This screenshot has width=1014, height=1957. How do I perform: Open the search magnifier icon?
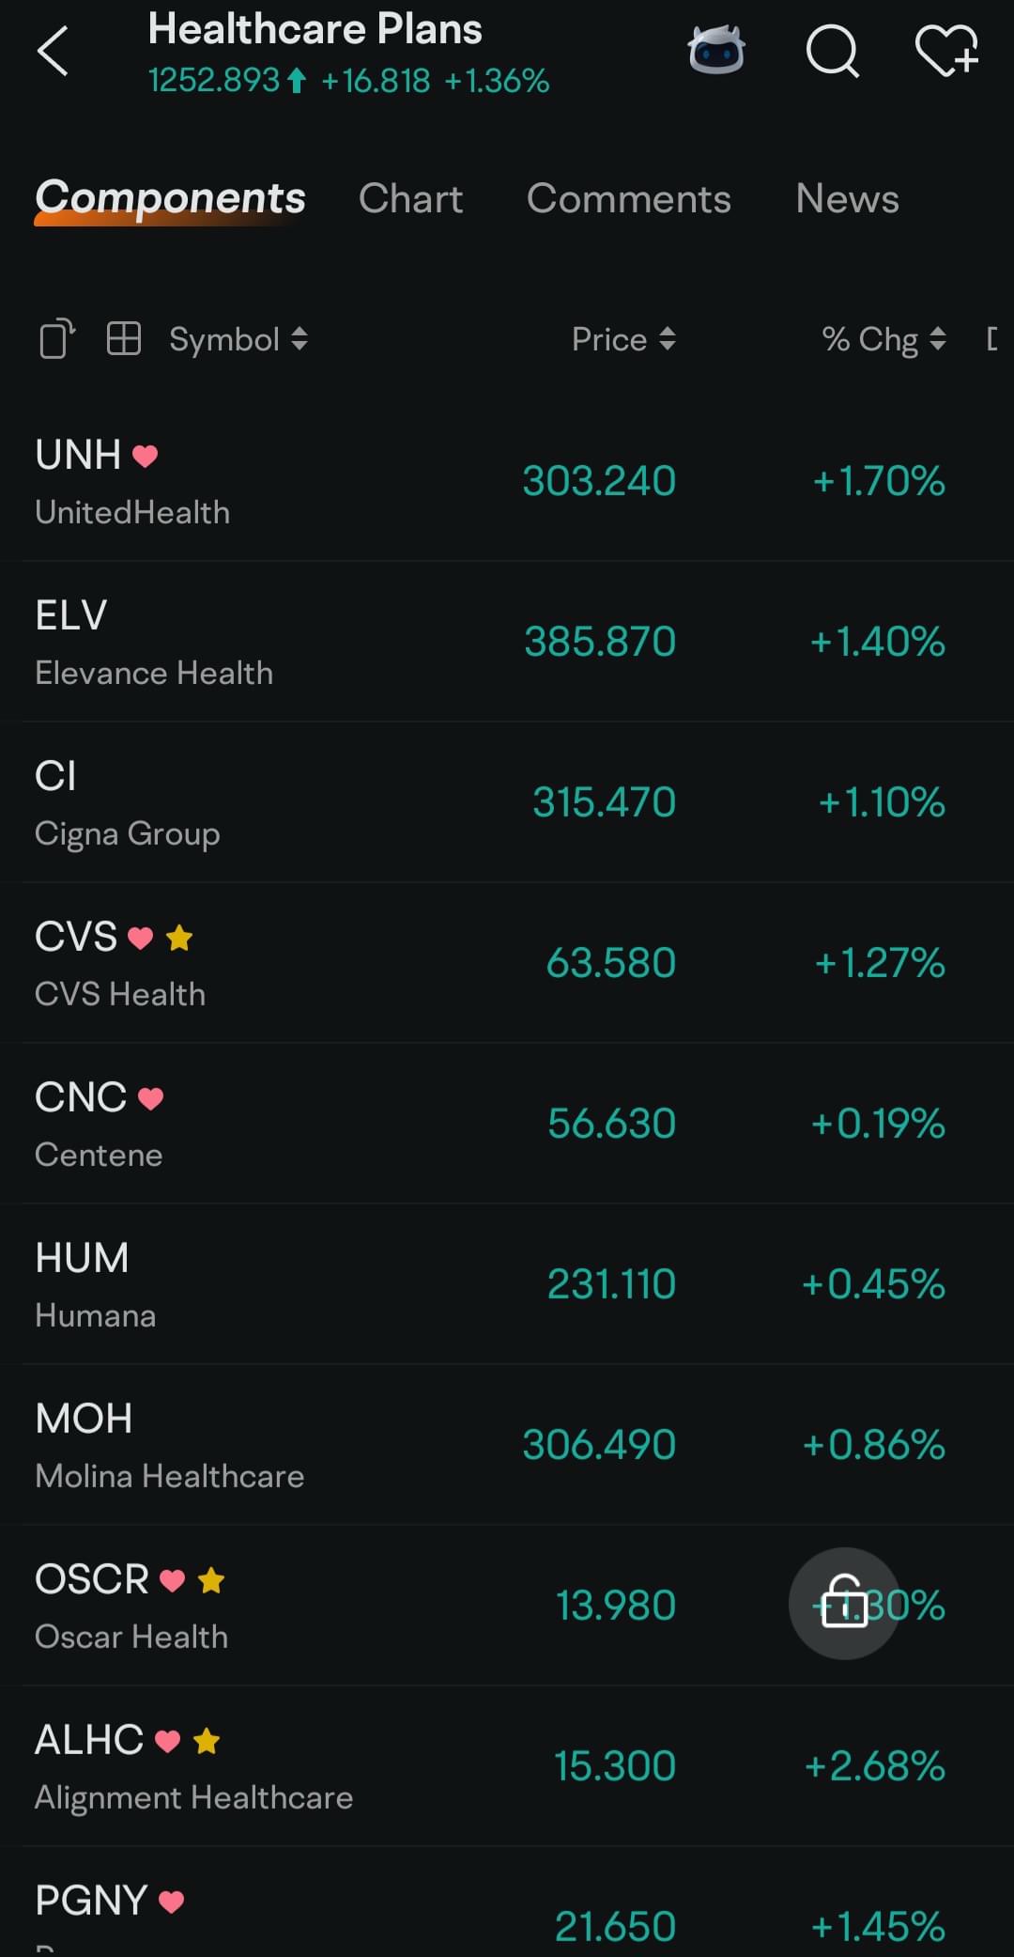(833, 51)
